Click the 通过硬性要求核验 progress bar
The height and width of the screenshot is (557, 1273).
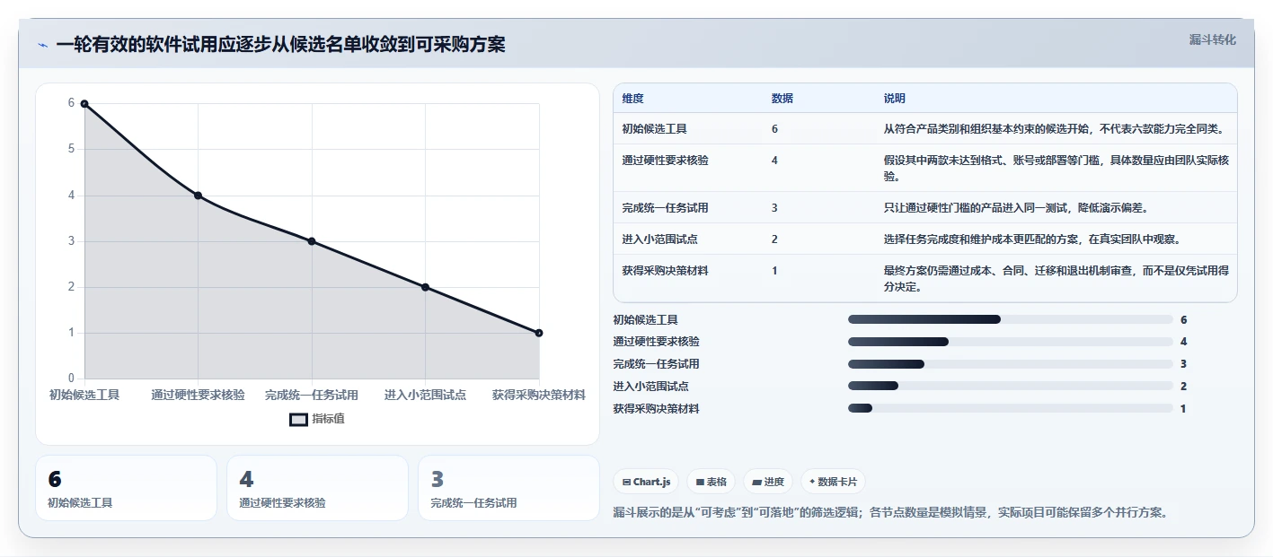tap(1011, 342)
